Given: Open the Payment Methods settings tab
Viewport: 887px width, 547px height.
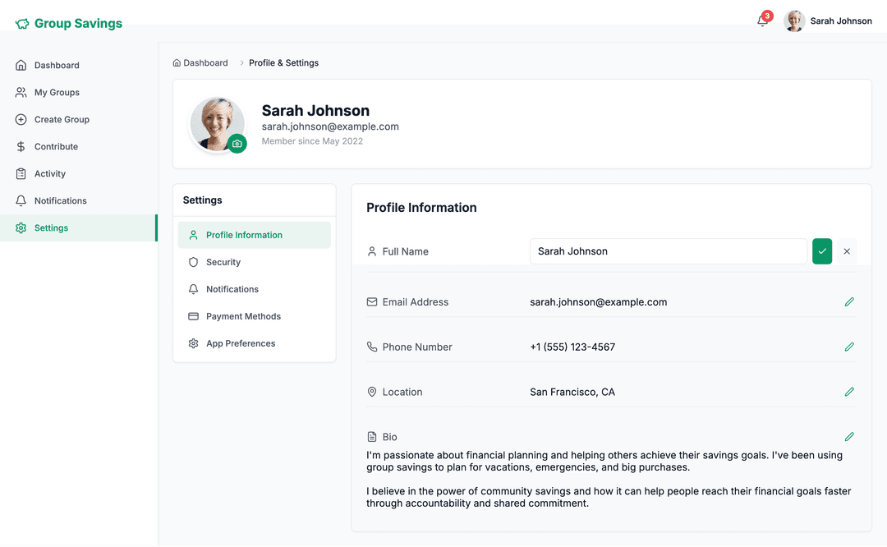Looking at the screenshot, I should coord(242,316).
